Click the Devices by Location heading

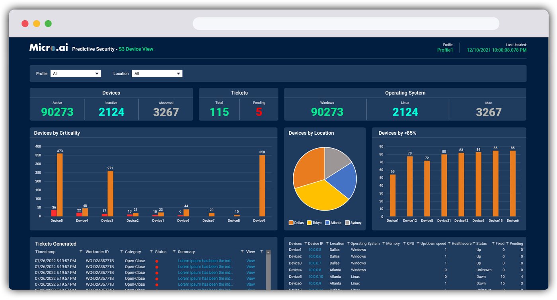[x=311, y=133]
